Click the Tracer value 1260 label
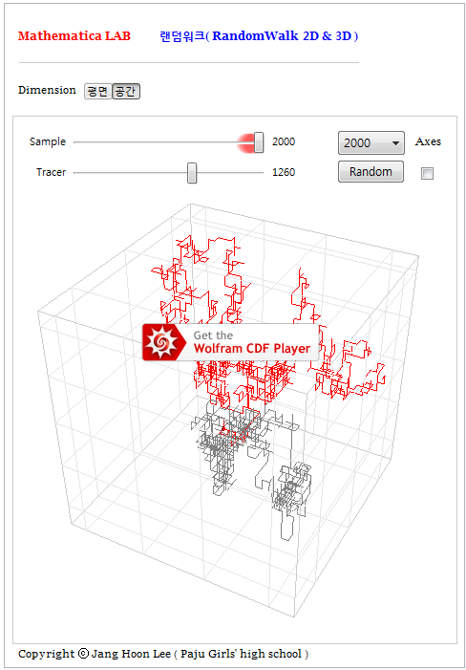Screen dimensions: 466x670 point(284,172)
